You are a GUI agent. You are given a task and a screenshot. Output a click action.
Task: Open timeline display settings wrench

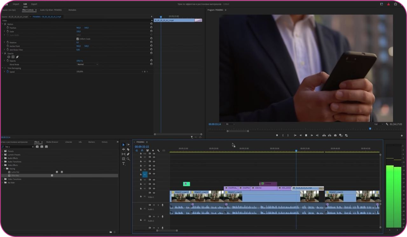click(158, 151)
